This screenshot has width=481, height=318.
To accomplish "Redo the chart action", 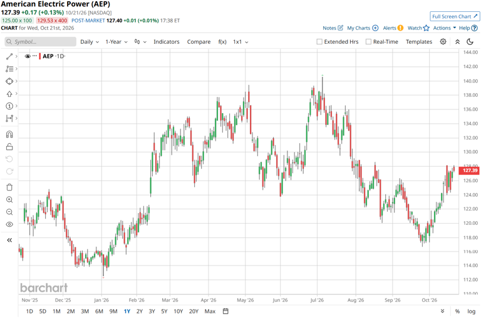I will pyautogui.click(x=9, y=171).
